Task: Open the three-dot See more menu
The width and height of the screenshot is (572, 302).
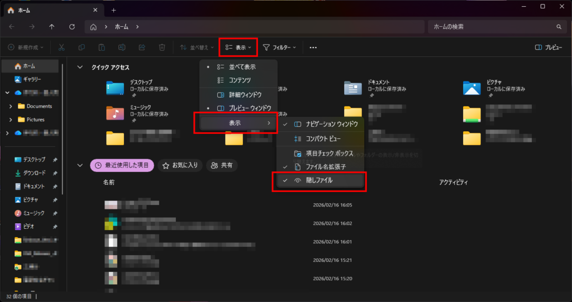Action: click(313, 47)
